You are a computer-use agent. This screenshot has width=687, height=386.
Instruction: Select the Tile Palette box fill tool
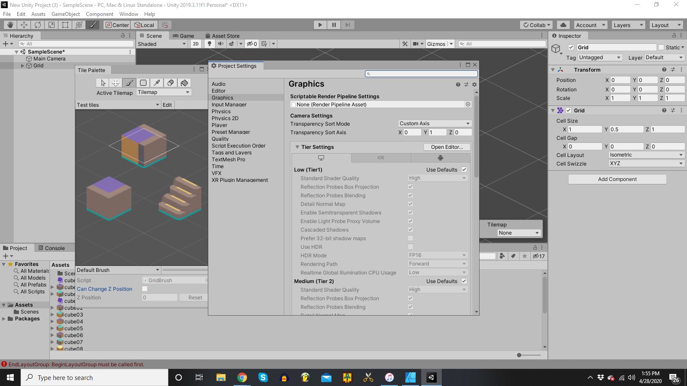143,83
